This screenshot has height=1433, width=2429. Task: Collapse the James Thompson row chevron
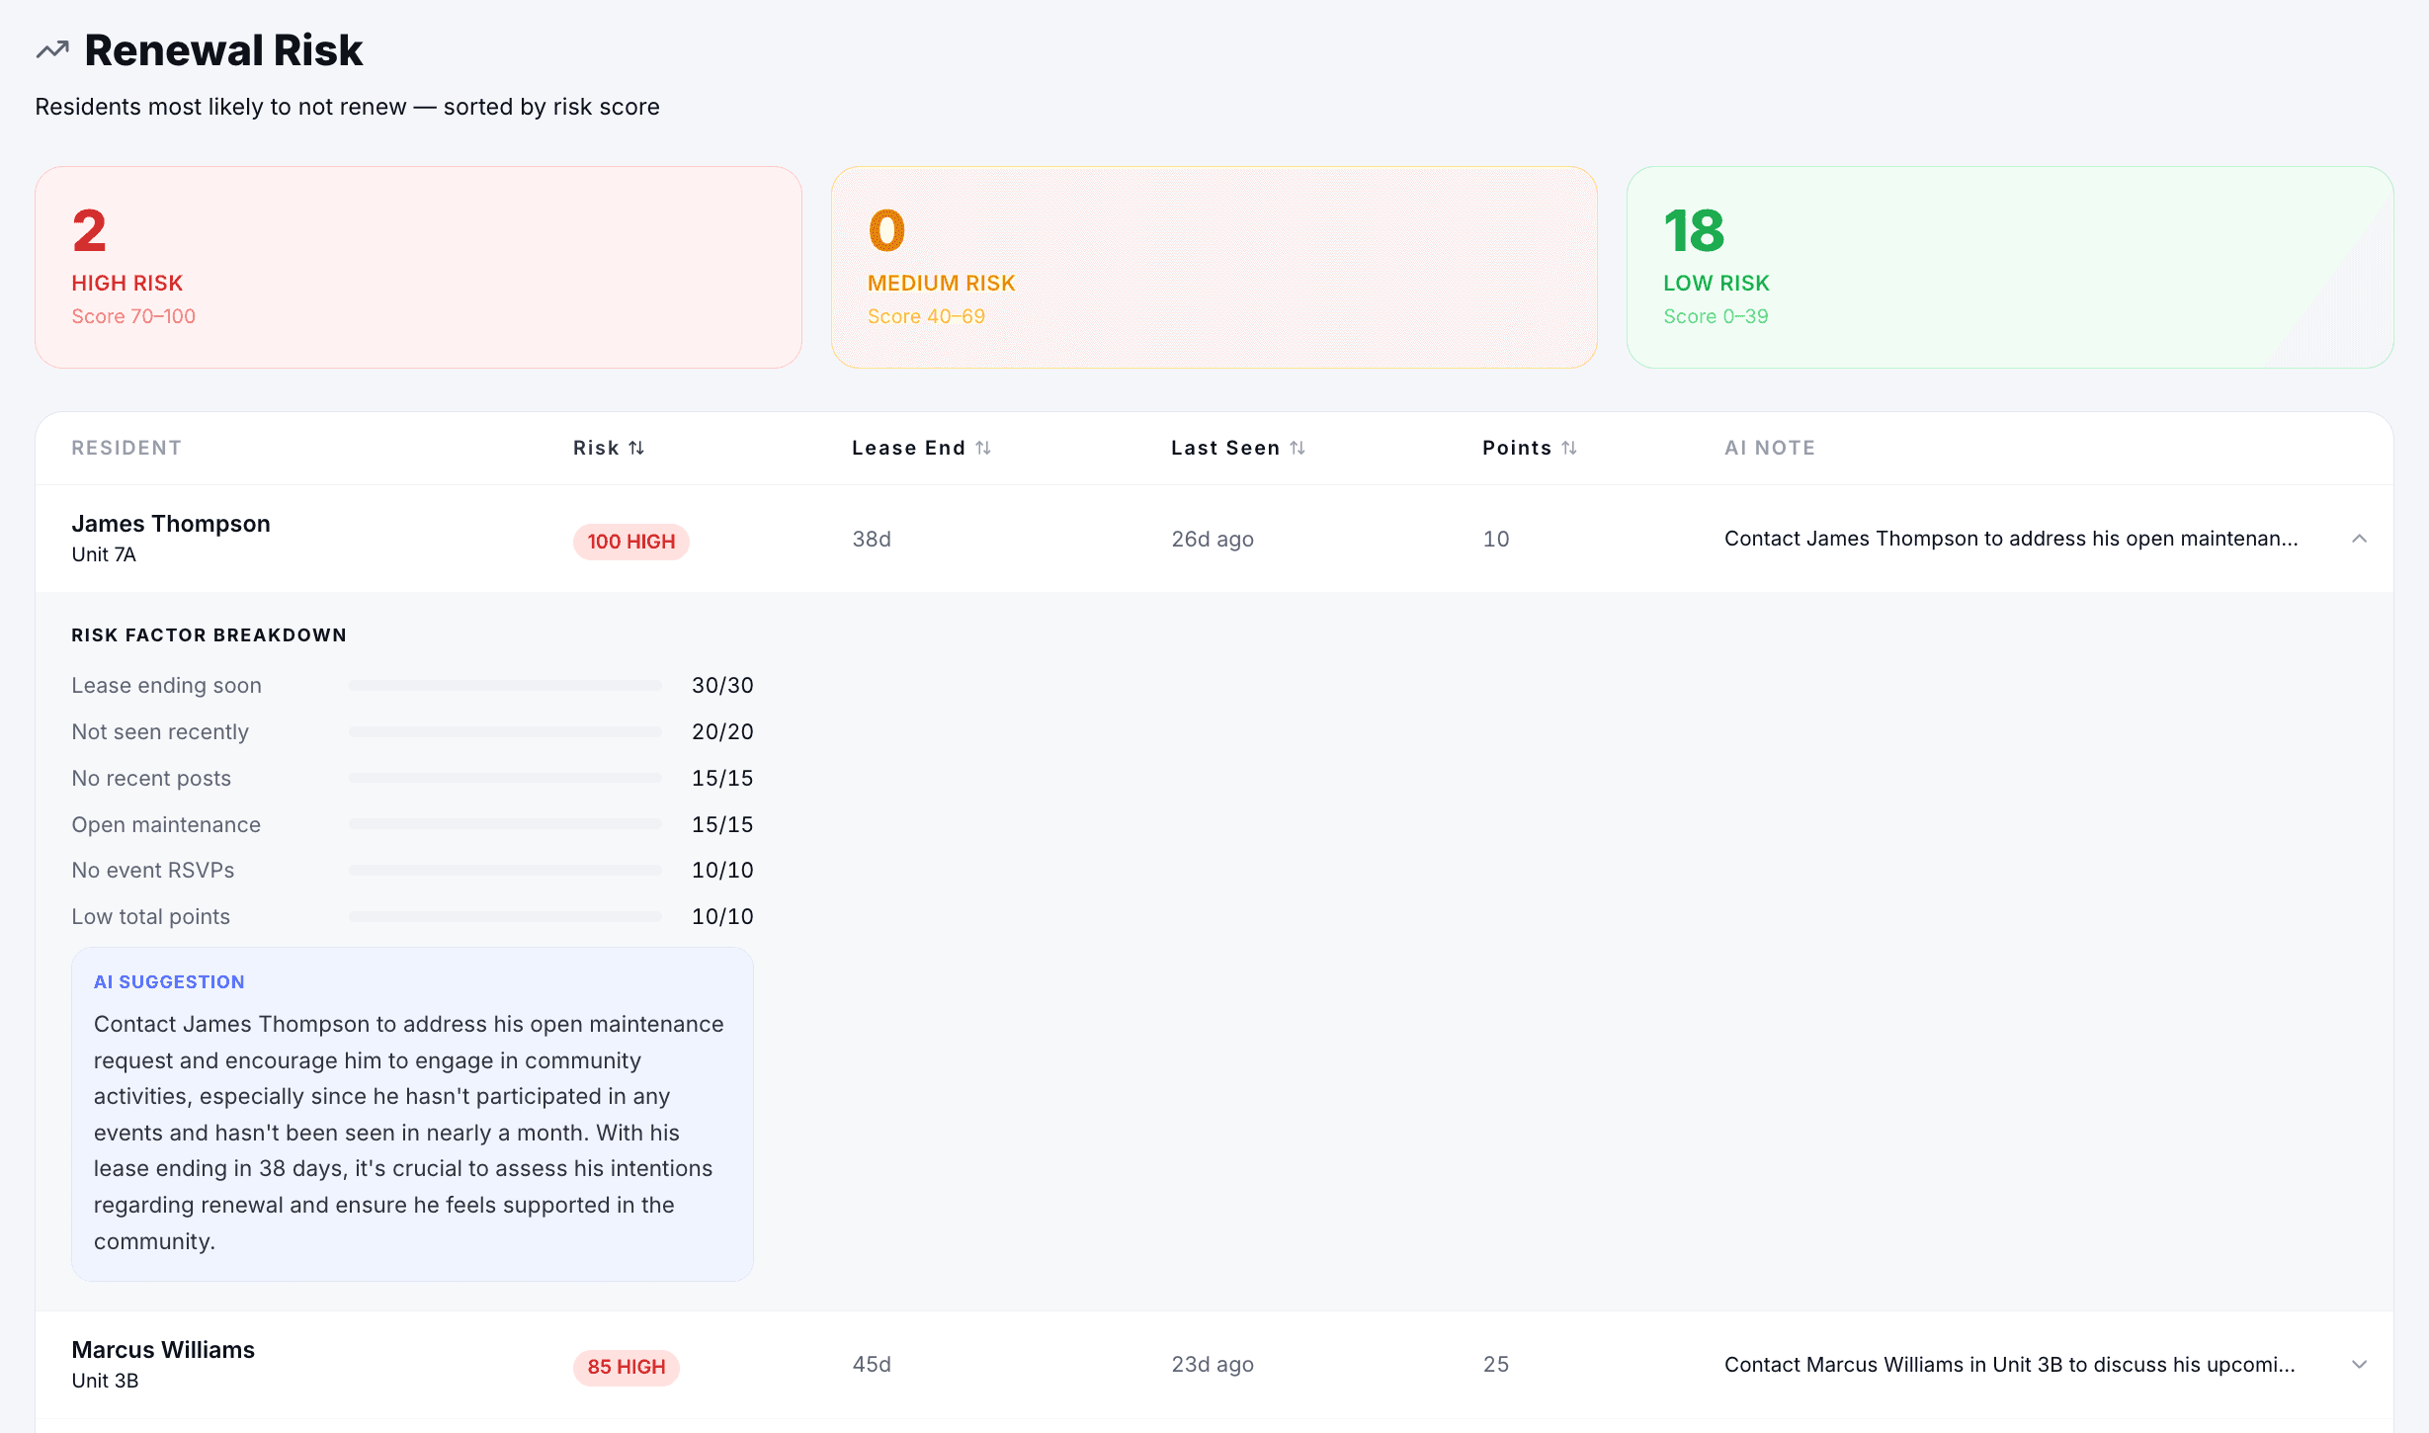tap(2359, 539)
